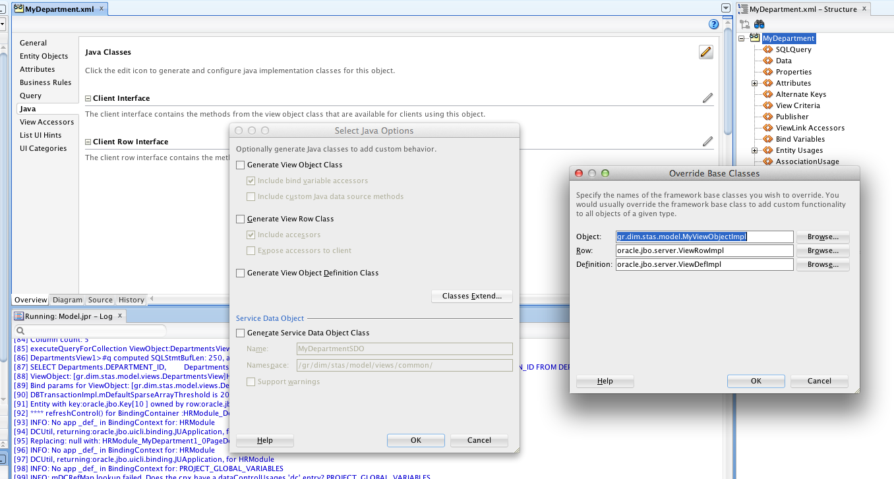Open the Java Classes edit pencil icon

705,51
